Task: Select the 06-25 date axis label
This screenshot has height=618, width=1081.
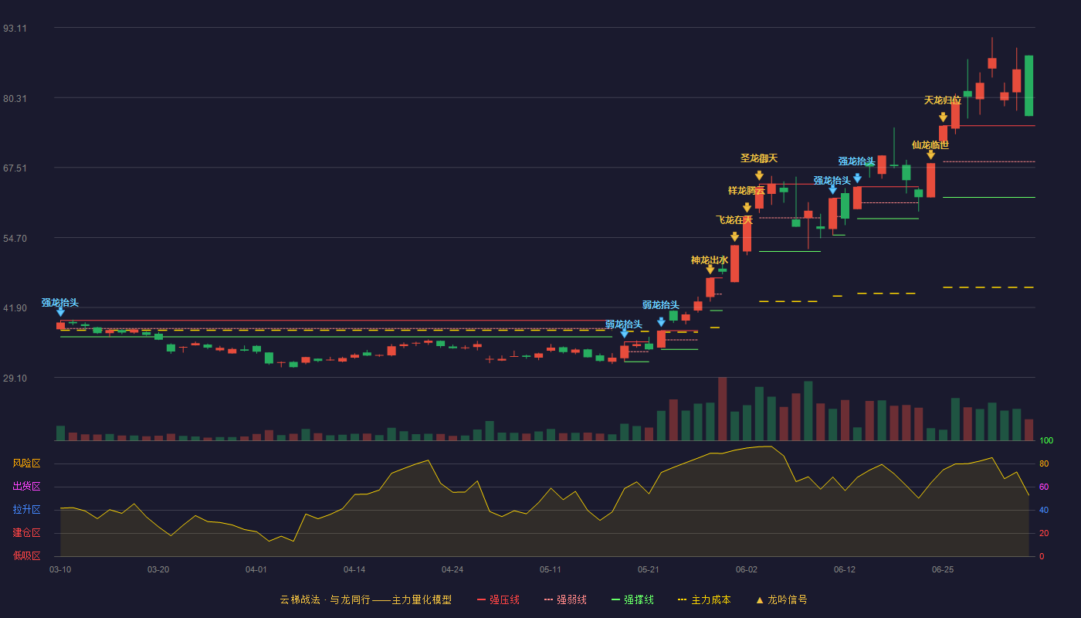Action: [943, 569]
